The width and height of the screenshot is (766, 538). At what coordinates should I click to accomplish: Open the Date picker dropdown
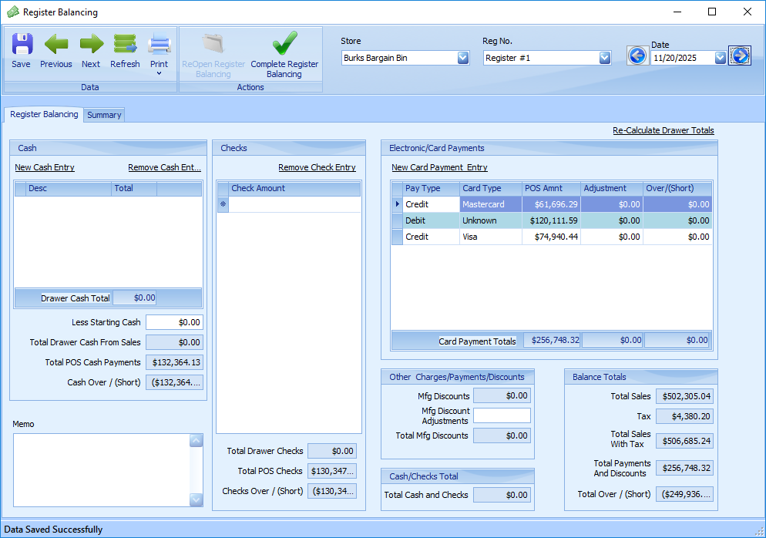[x=720, y=58]
